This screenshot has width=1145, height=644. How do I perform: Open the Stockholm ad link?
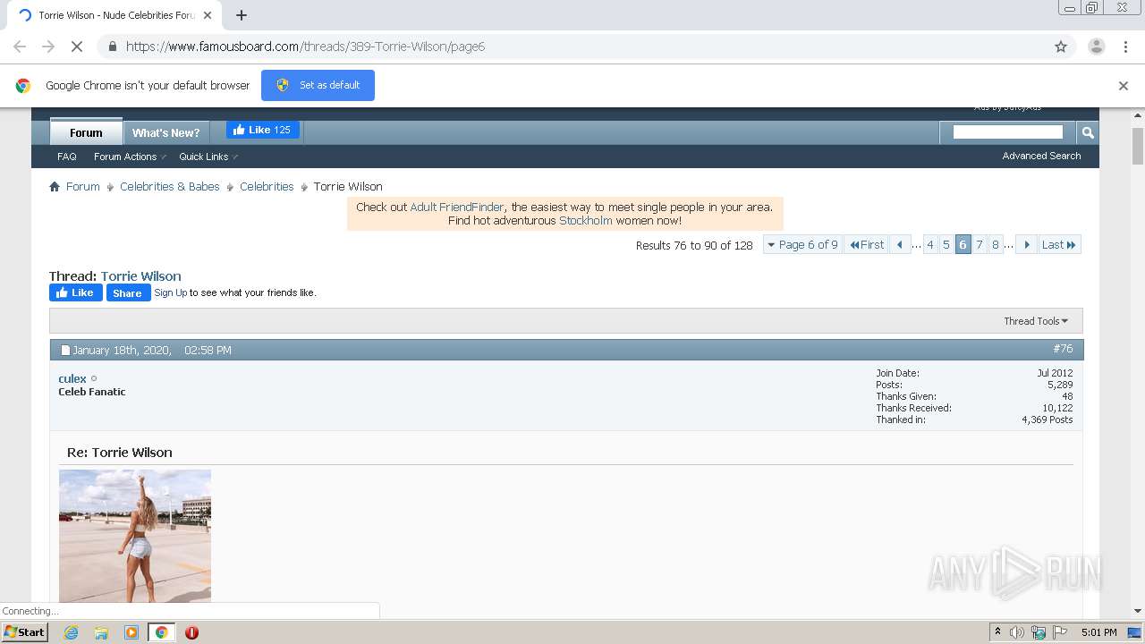click(586, 220)
